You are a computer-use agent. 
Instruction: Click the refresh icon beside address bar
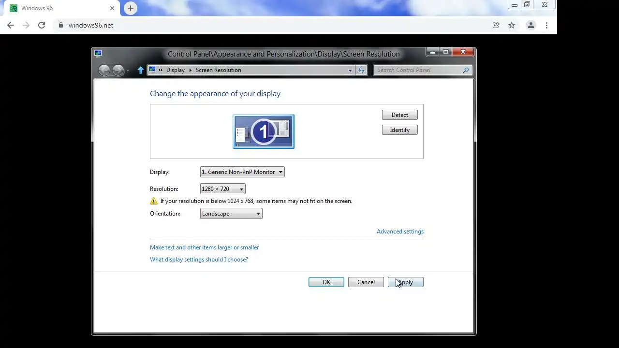click(361, 70)
